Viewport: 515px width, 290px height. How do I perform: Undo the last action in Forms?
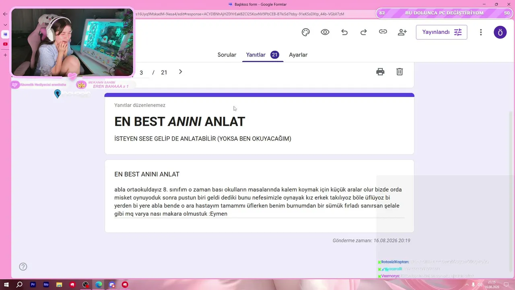pos(344,32)
